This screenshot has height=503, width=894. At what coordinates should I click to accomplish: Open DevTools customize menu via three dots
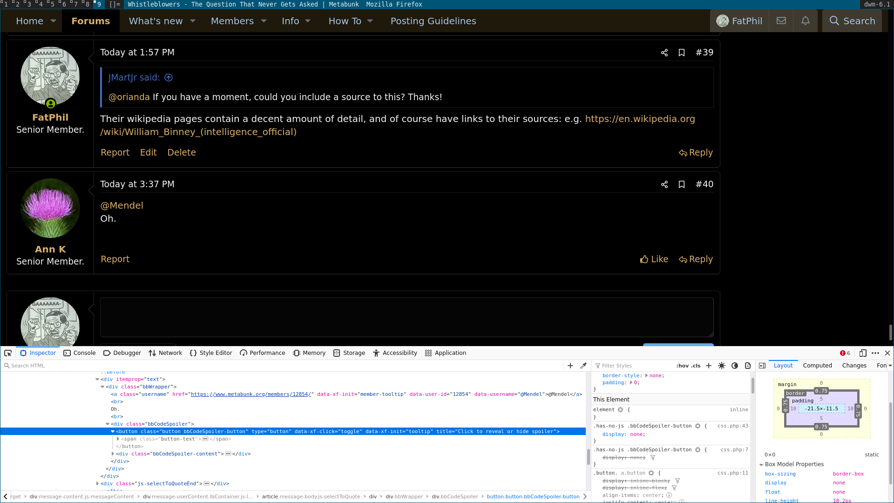[875, 353]
